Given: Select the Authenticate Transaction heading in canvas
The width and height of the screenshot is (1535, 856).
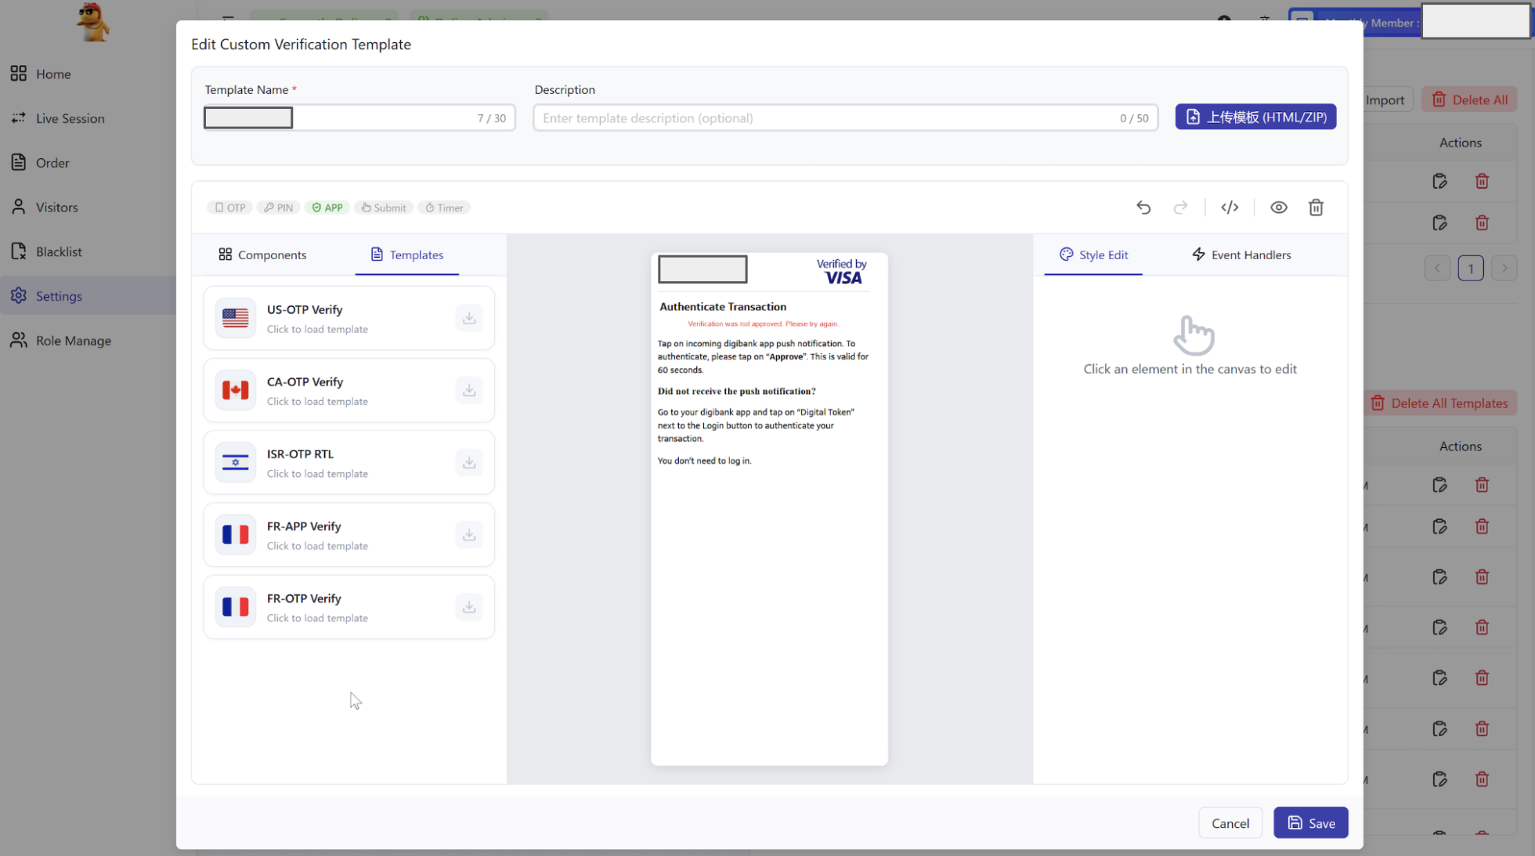Looking at the screenshot, I should (x=722, y=306).
